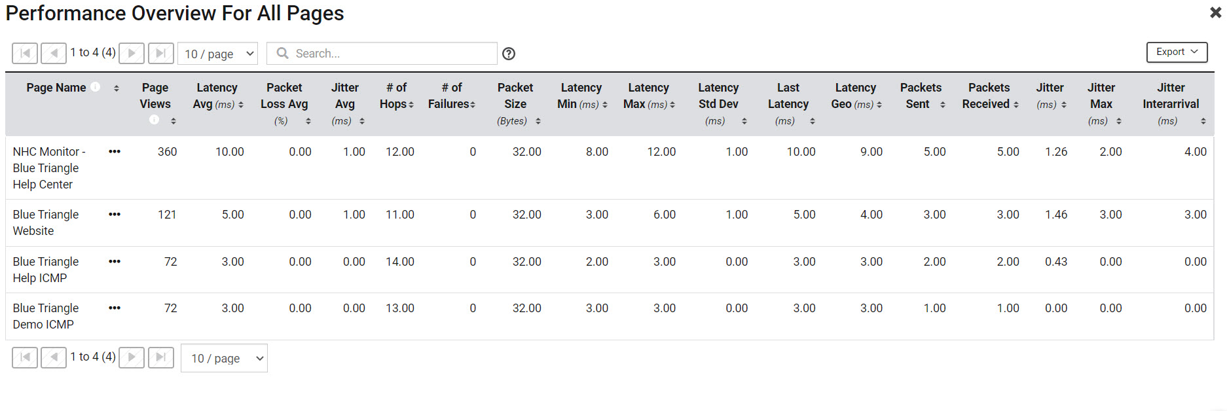Go to last page in top pagination
The width and height of the screenshot is (1227, 411).
[x=160, y=53]
